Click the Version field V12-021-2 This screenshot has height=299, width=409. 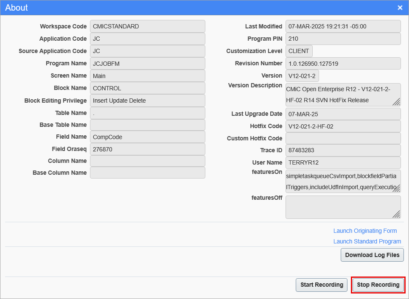coord(302,76)
